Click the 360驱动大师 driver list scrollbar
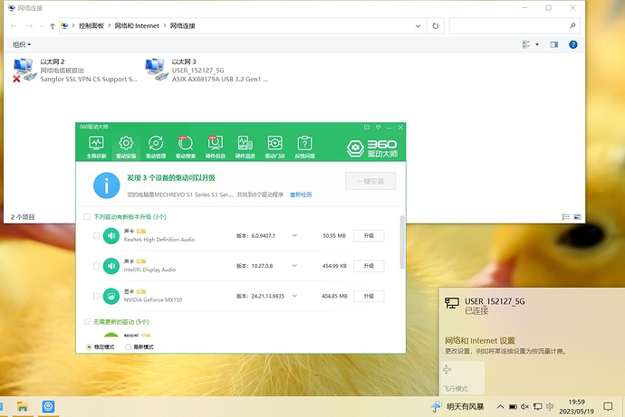Viewport: 625px width, 417px height. [x=402, y=242]
